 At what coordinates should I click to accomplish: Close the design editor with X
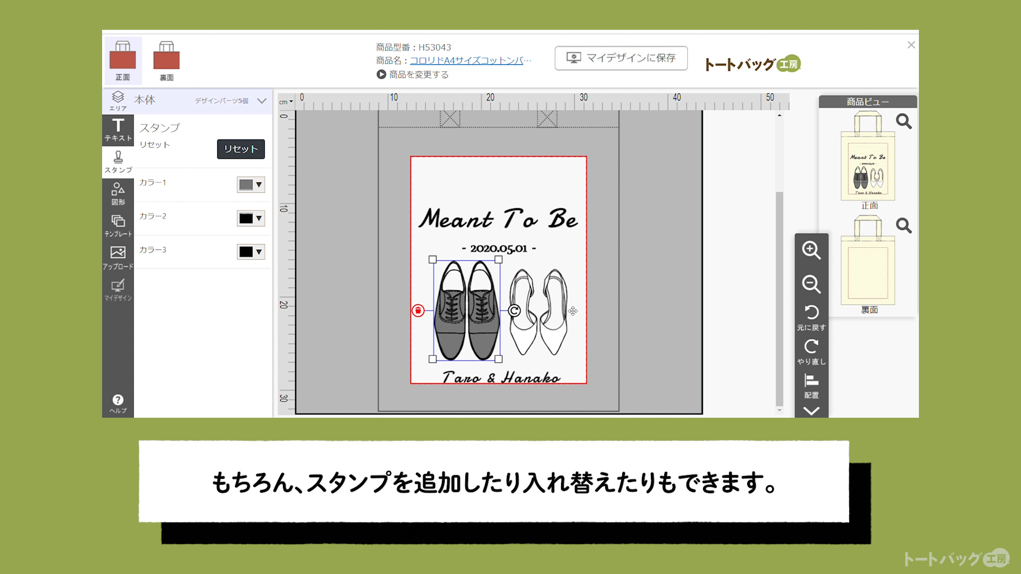click(911, 45)
